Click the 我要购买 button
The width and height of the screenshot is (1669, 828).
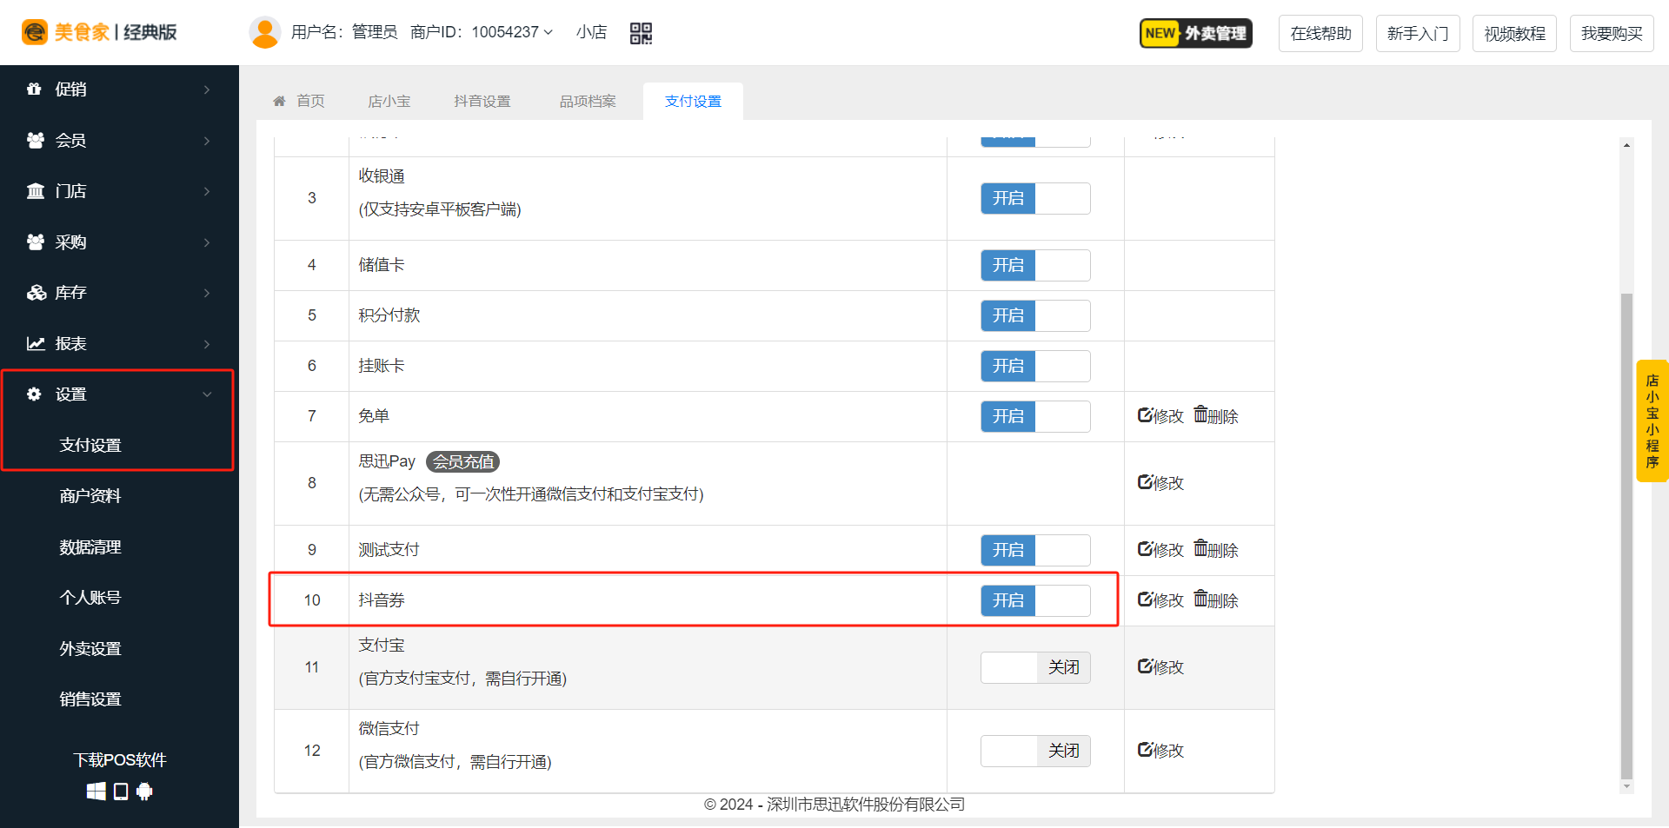point(1612,33)
